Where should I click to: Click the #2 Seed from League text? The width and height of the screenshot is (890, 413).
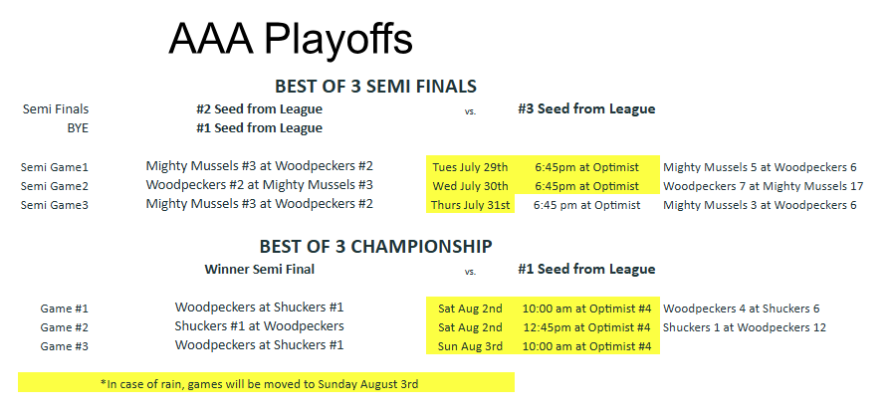click(x=260, y=108)
